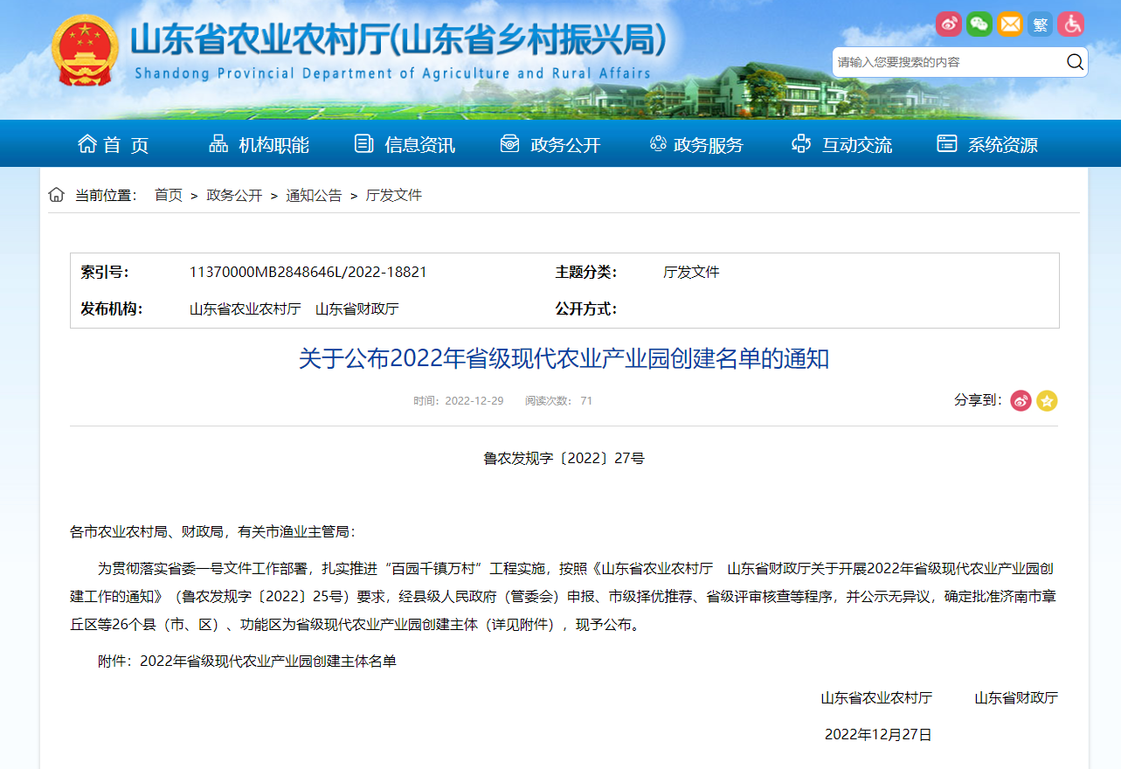Screen dimensions: 1121x769
Task: Click the 信息资讯 document icon
Action: pyautogui.click(x=364, y=144)
